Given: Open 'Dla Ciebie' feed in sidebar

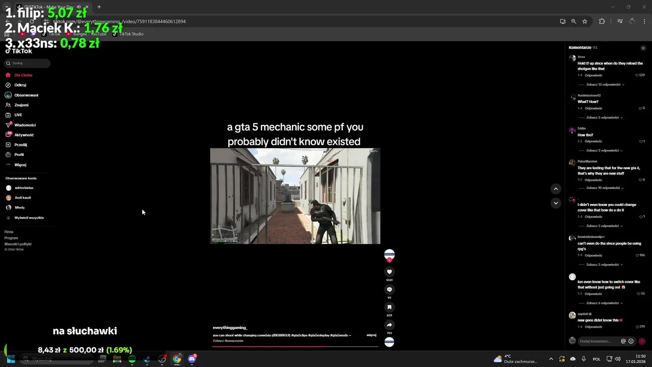Looking at the screenshot, I should coord(23,75).
